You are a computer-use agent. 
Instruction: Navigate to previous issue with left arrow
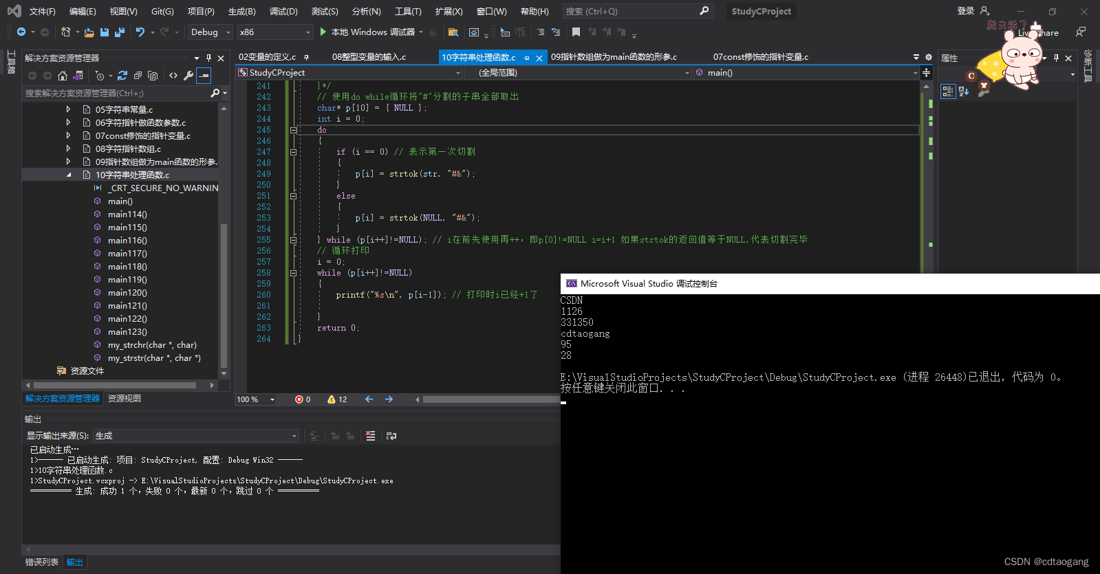[x=369, y=399]
